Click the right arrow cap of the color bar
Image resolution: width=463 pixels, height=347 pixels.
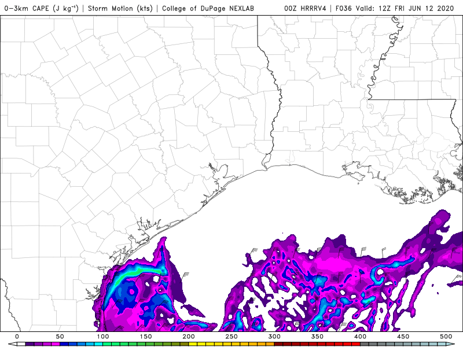coord(450,344)
